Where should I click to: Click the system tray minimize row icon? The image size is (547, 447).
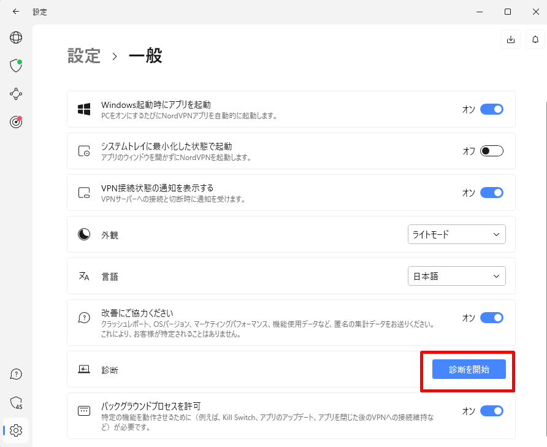pyautogui.click(x=84, y=151)
